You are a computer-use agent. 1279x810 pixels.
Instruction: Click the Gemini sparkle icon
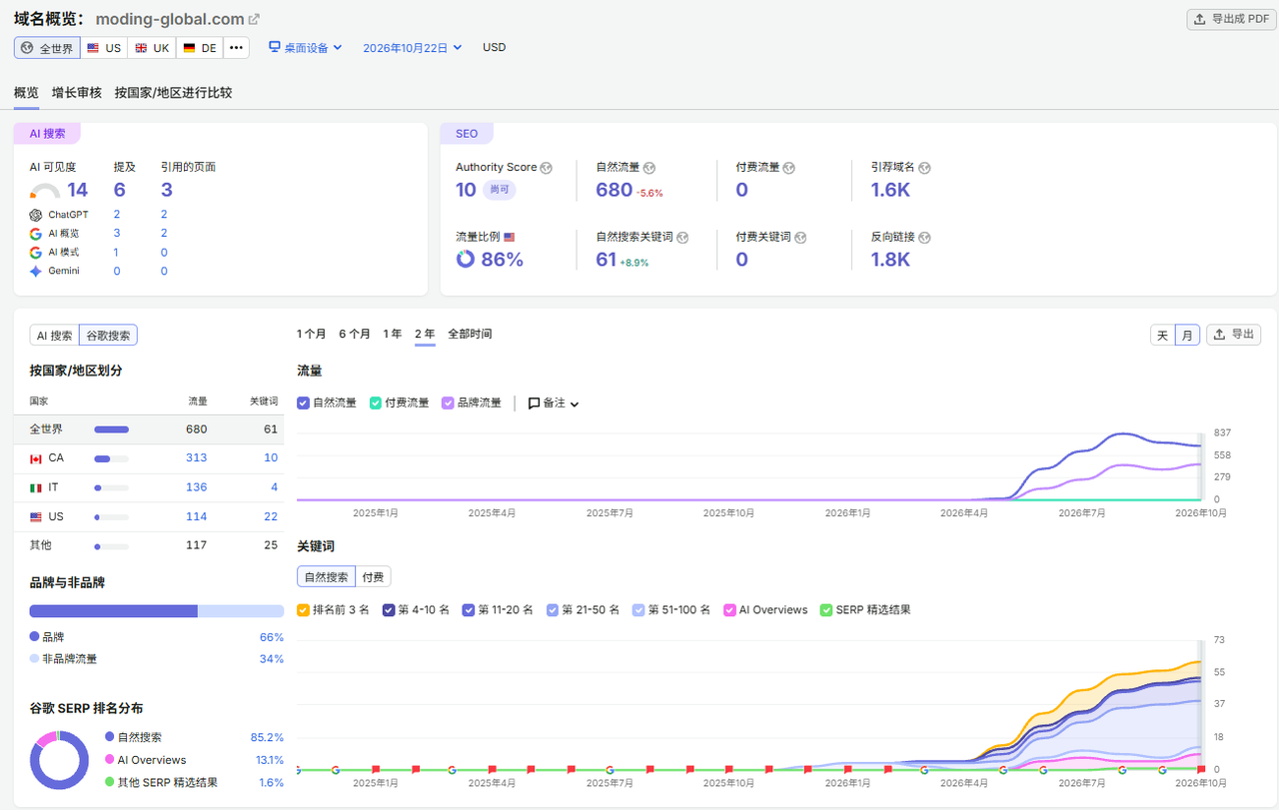[36, 271]
